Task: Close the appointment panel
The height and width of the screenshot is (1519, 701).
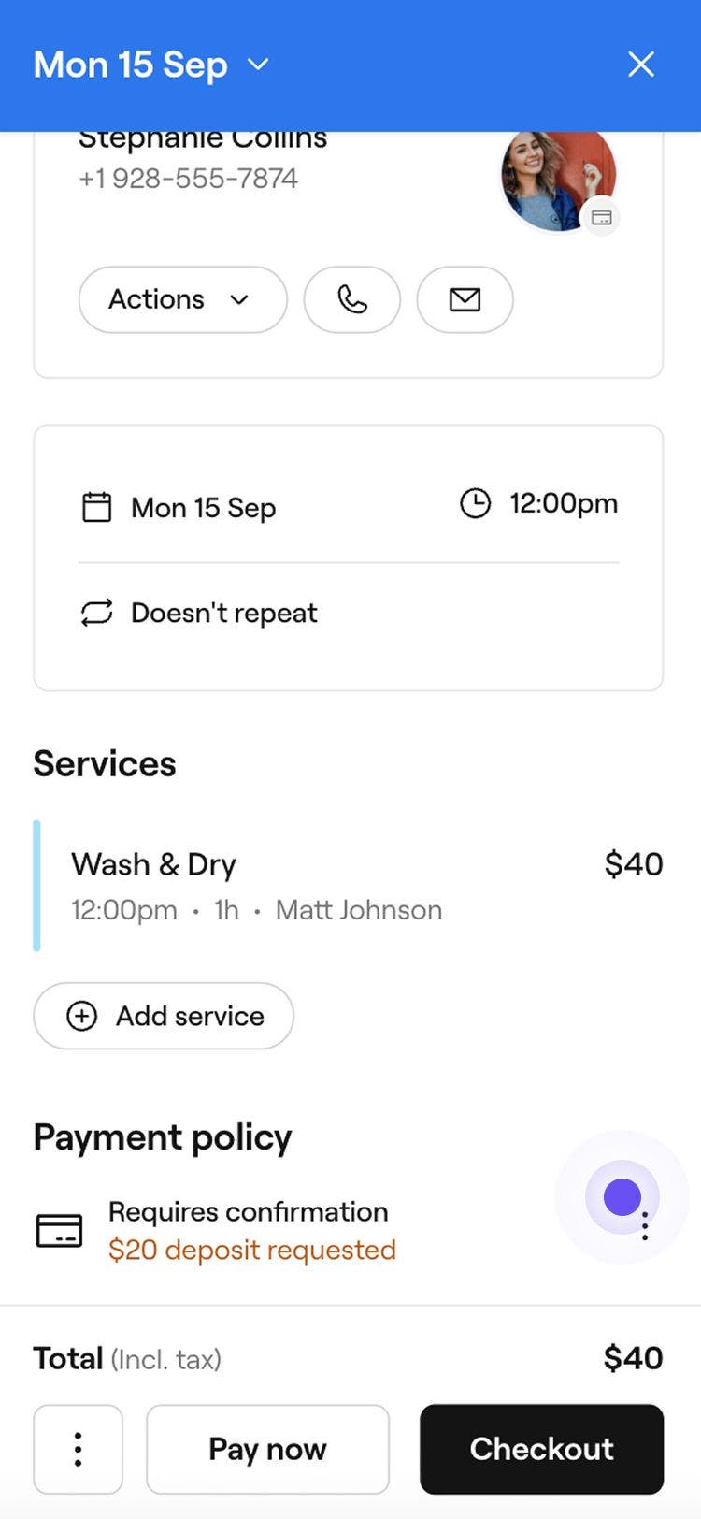Action: pyautogui.click(x=641, y=65)
